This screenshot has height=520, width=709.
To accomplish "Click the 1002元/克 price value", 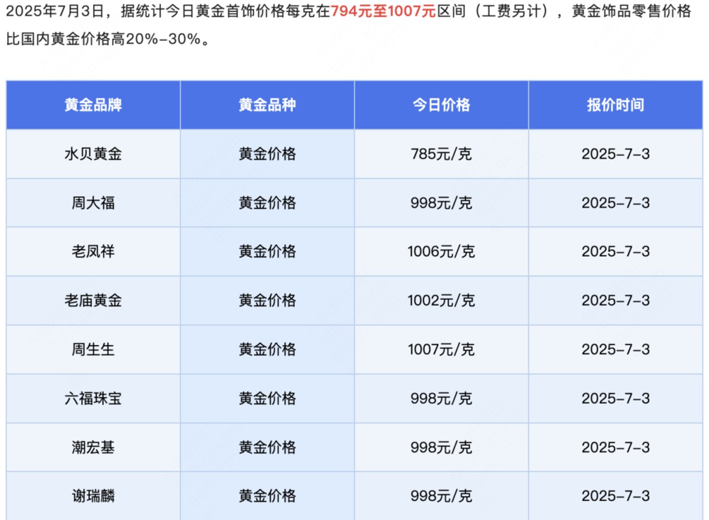I will (441, 300).
